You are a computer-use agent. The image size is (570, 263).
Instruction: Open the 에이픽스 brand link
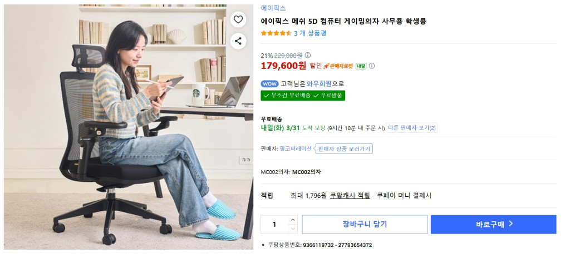point(273,8)
